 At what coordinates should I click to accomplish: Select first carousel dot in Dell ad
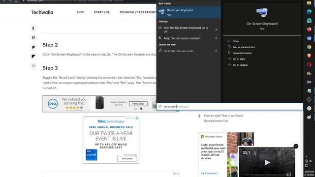click(135, 109)
